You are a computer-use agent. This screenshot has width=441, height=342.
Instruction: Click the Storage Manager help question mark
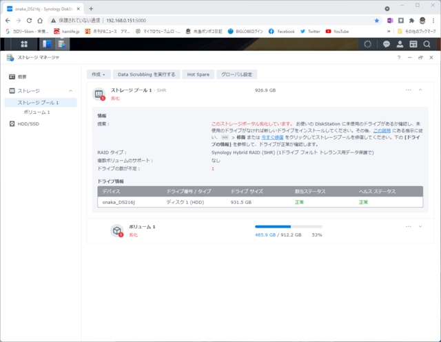click(399, 57)
